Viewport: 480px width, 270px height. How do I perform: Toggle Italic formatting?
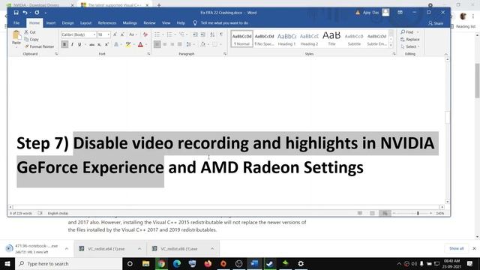click(x=72, y=45)
